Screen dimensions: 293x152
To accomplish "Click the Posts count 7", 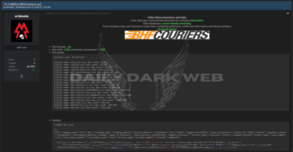I will tap(34, 60).
